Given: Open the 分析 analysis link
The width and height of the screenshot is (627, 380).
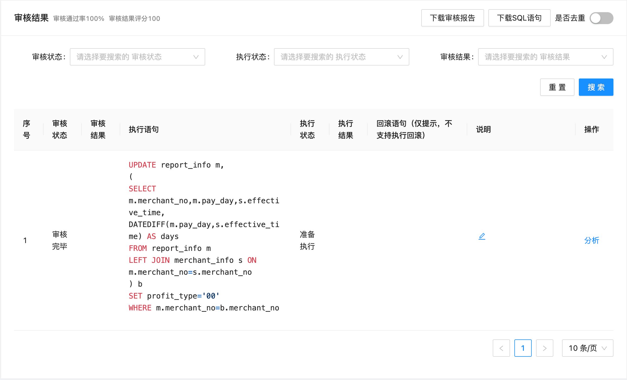Looking at the screenshot, I should 592,240.
